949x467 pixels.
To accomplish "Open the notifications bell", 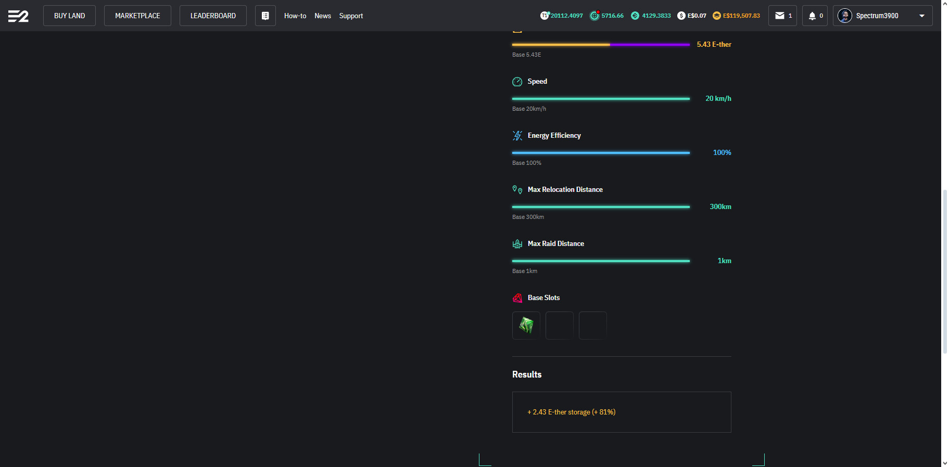I will click(812, 16).
